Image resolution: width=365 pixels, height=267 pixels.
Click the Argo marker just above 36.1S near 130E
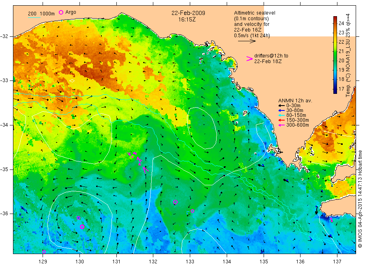(x=78, y=218)
